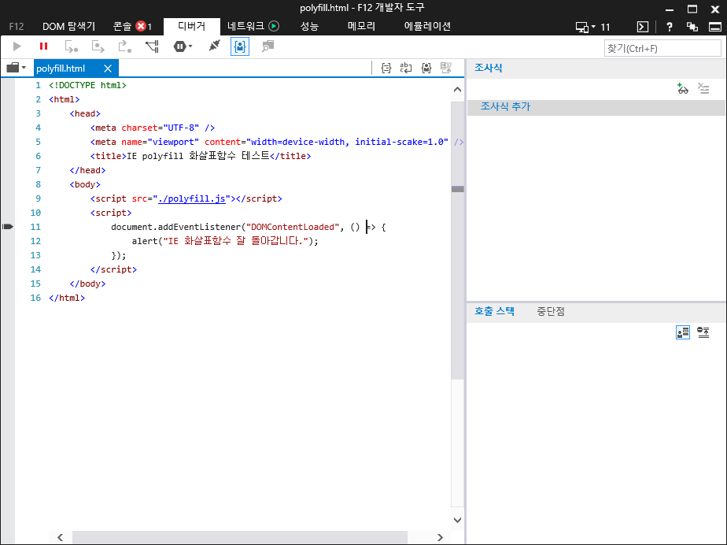727x545 pixels.
Task: Click the 조사식 추가 watch entry row
Action: (x=596, y=107)
